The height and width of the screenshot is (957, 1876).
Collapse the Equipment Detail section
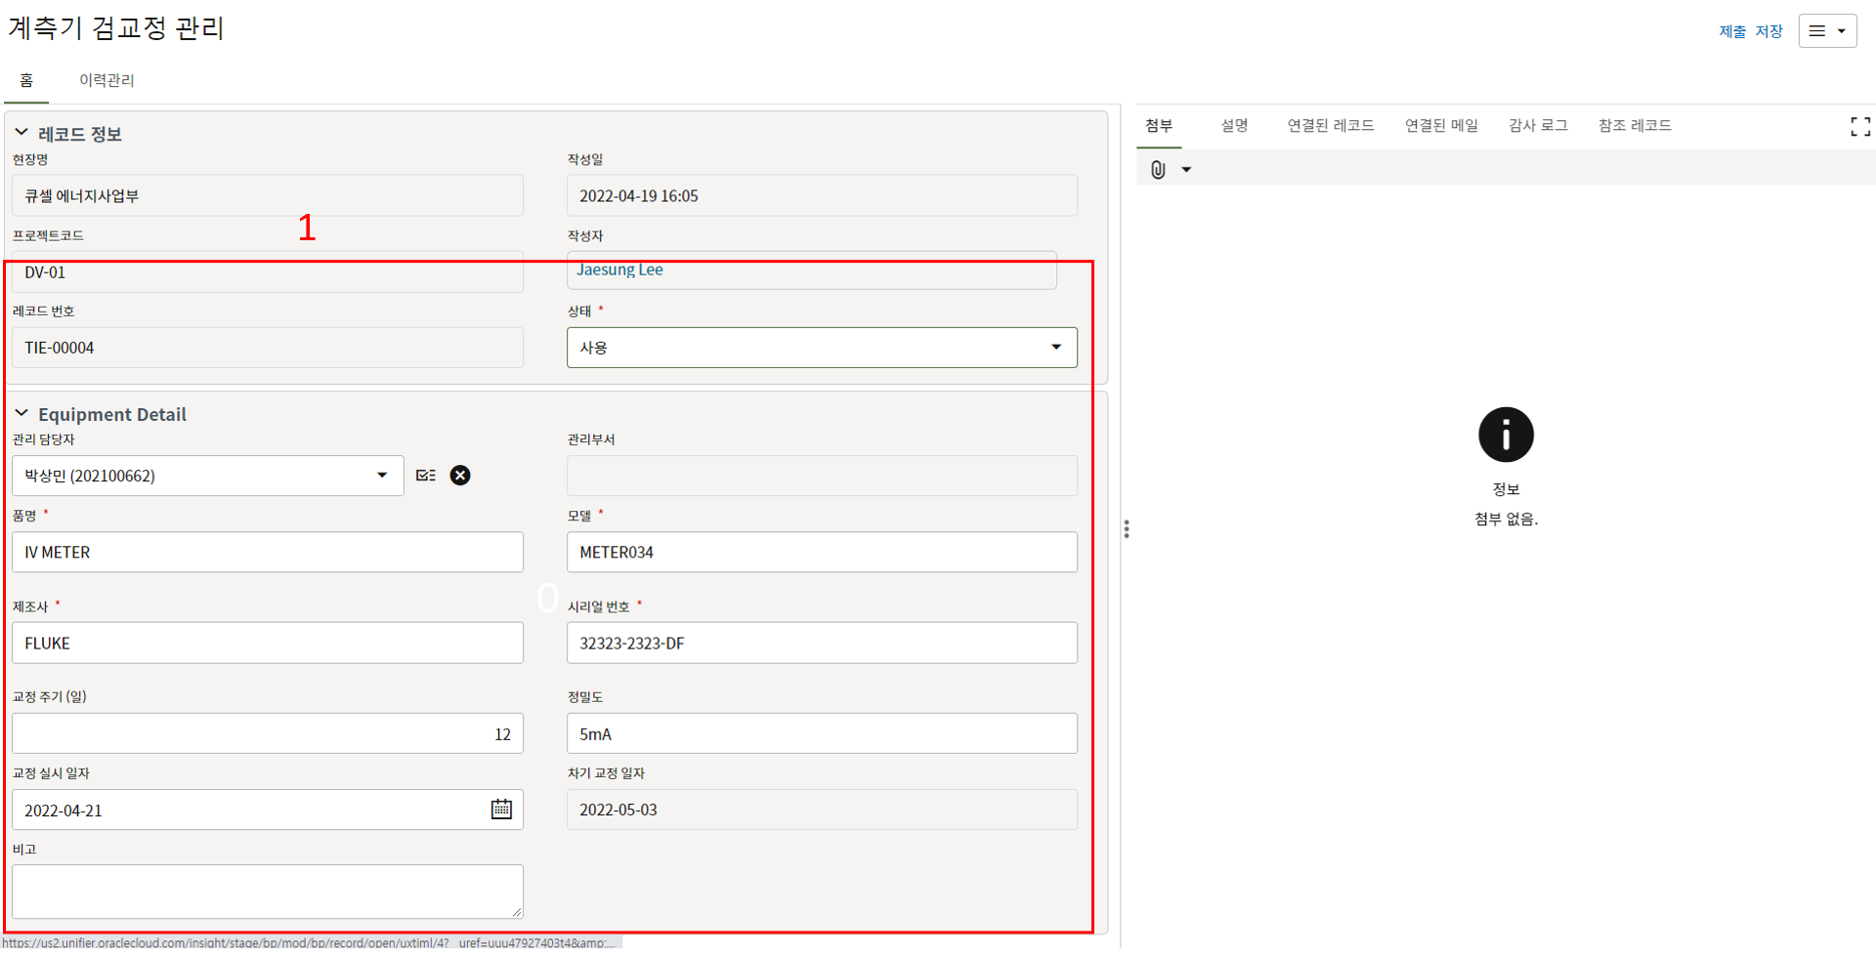click(x=21, y=414)
